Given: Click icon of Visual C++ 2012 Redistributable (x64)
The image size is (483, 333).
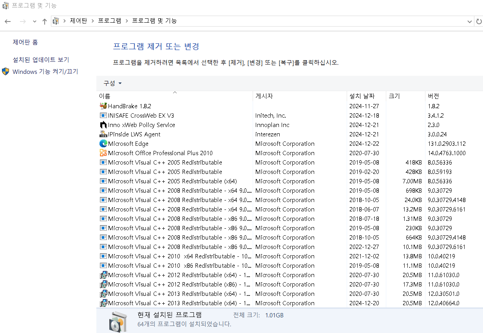Looking at the screenshot, I should click(103, 275).
